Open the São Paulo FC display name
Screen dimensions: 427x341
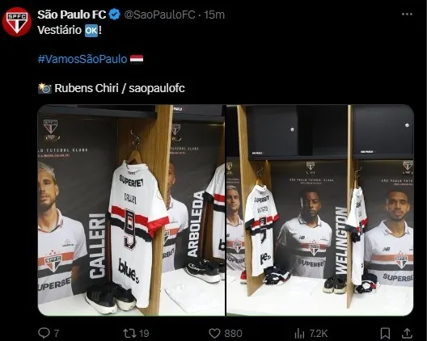72,15
